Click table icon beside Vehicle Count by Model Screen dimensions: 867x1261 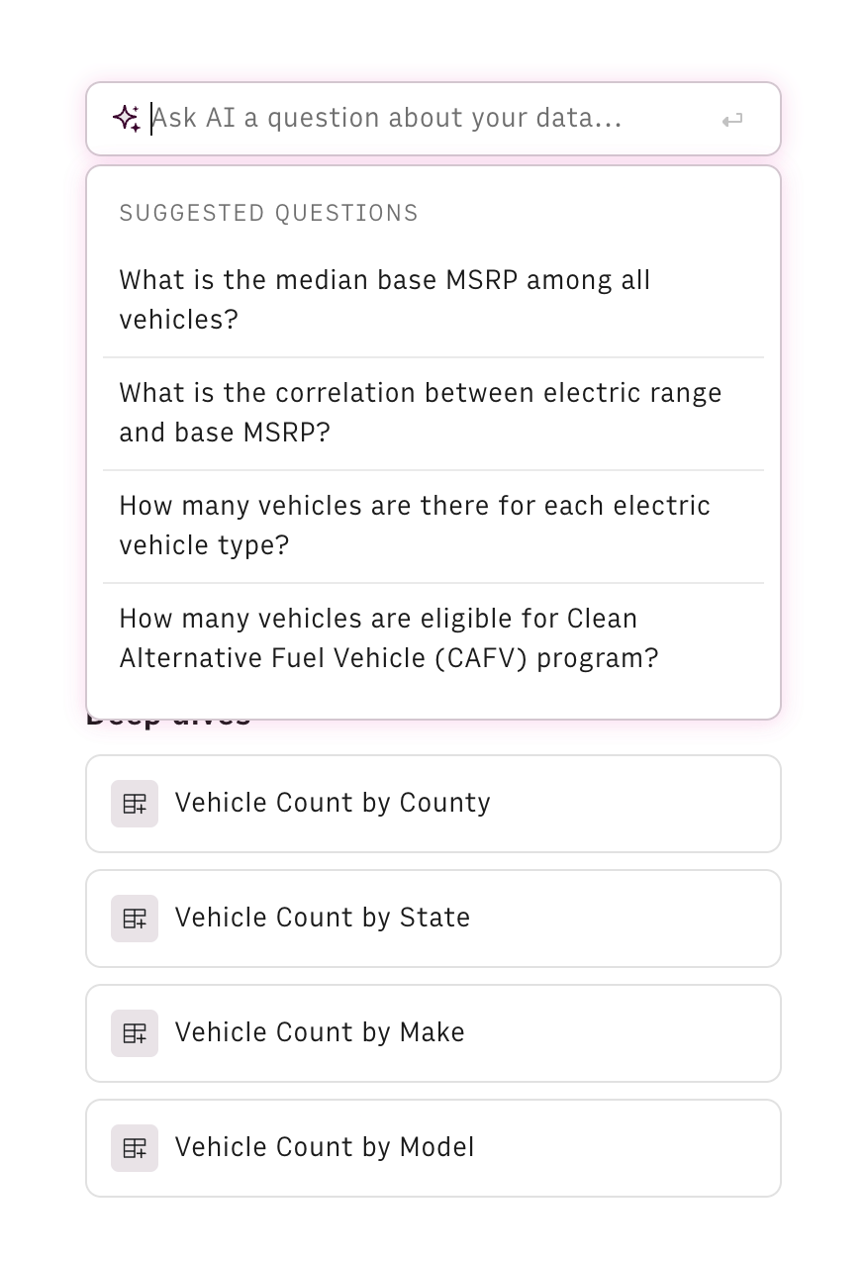point(135,1147)
